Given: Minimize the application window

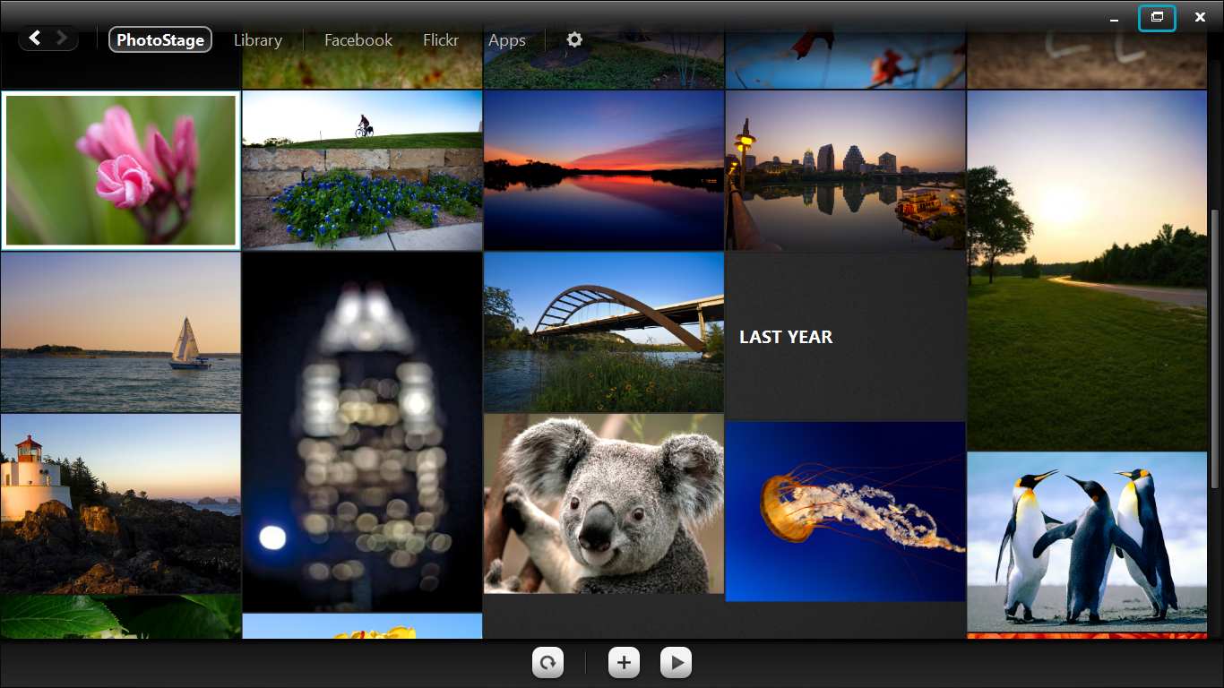Looking at the screenshot, I should pos(1114,18).
